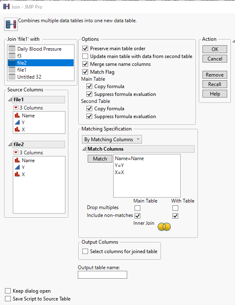Click the nominal icon of X under file1

point(17,129)
